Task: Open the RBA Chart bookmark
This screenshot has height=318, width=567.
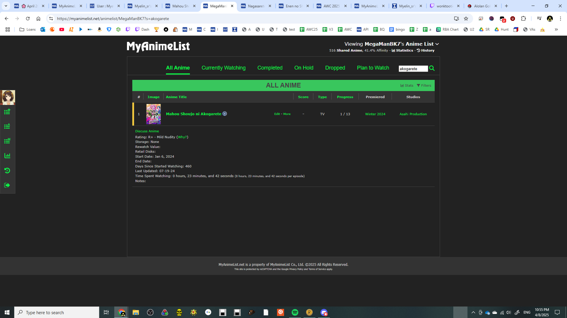Action: [447, 29]
